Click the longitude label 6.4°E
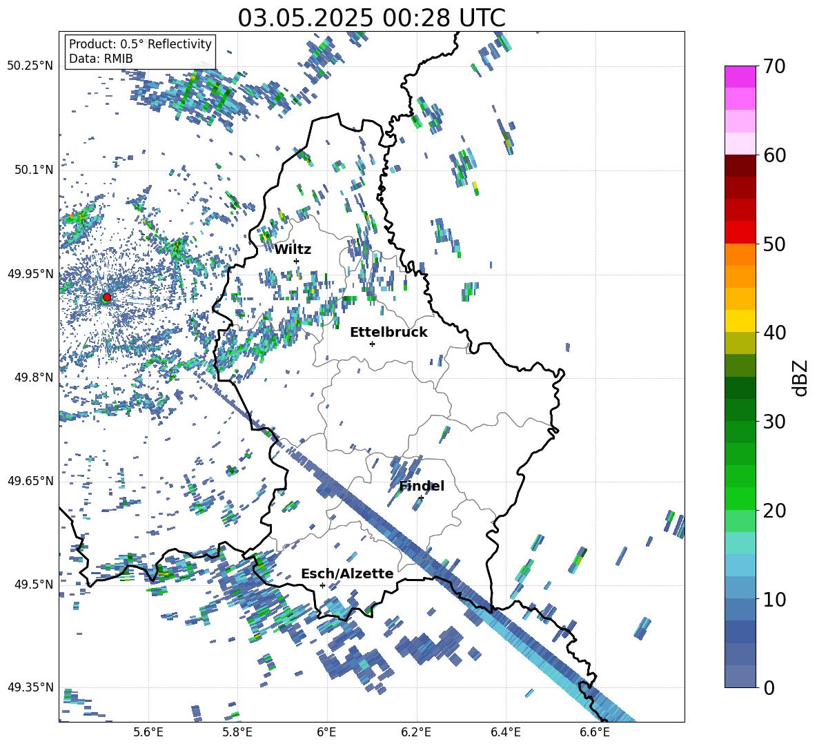Screen dimensions: 817x746 tap(505, 733)
